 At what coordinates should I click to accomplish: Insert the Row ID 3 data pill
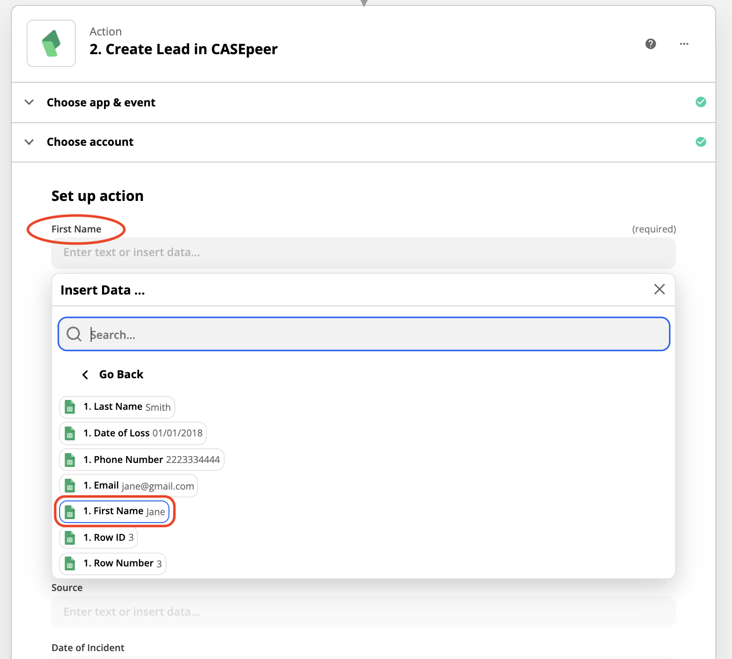click(x=99, y=537)
